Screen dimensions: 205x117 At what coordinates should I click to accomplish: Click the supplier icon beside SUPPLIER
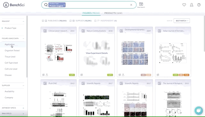click(x=74, y=21)
